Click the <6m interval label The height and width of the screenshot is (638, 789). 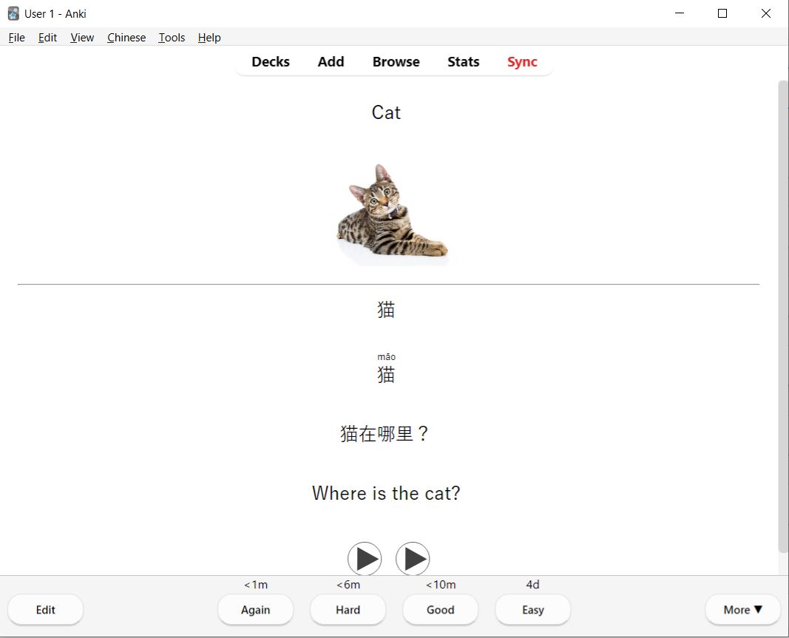(x=348, y=585)
